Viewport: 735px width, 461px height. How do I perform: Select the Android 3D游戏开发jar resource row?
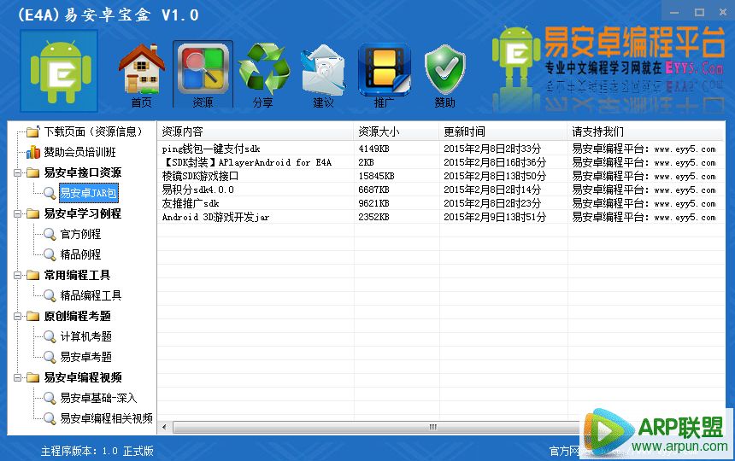tap(215, 217)
